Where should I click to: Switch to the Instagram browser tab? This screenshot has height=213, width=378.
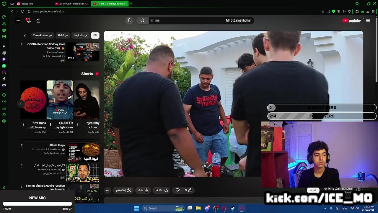tap(27, 4)
